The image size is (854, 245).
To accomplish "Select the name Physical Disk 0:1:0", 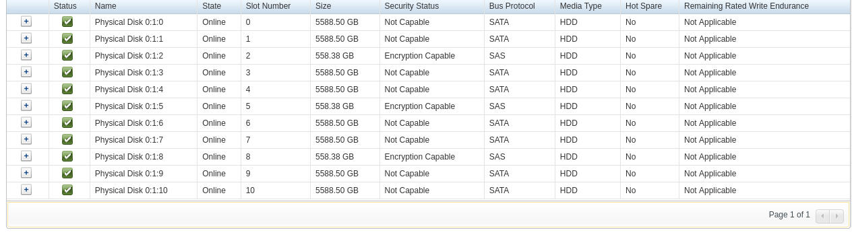I will point(129,22).
